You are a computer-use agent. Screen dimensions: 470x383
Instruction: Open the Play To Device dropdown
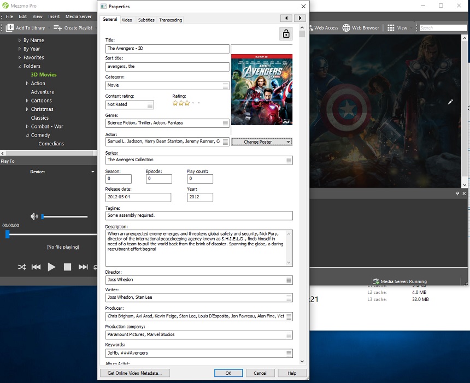(92, 172)
